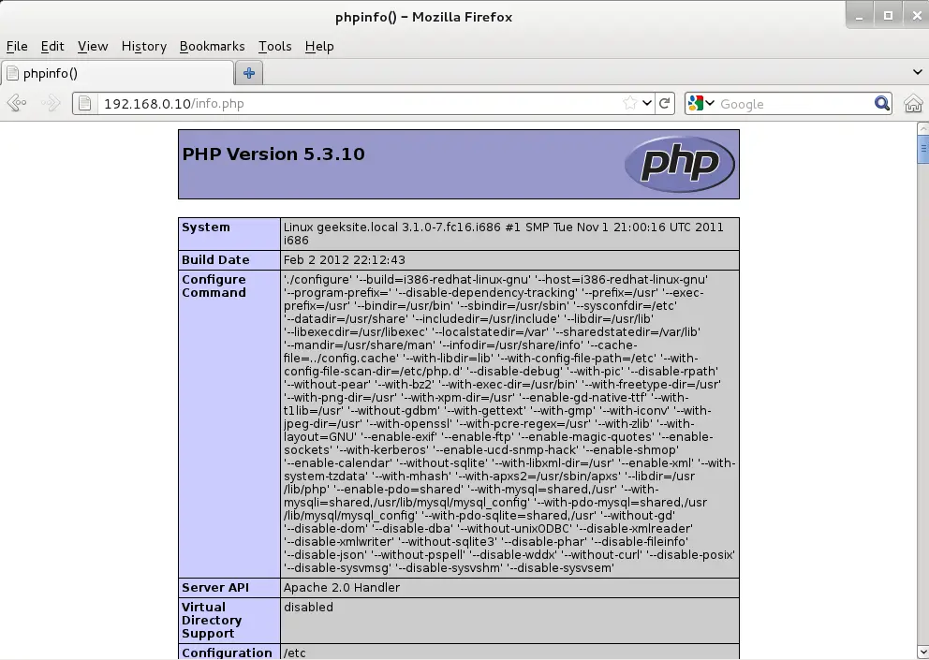Image resolution: width=929 pixels, height=660 pixels.
Task: Maximize the Firefox window
Action: tap(888, 16)
